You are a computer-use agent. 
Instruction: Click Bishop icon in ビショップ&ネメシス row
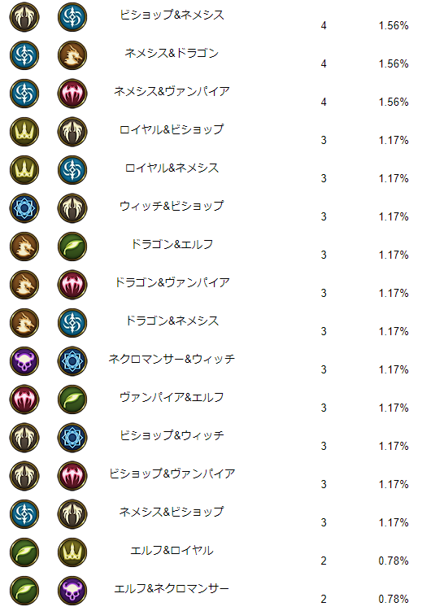(24, 17)
